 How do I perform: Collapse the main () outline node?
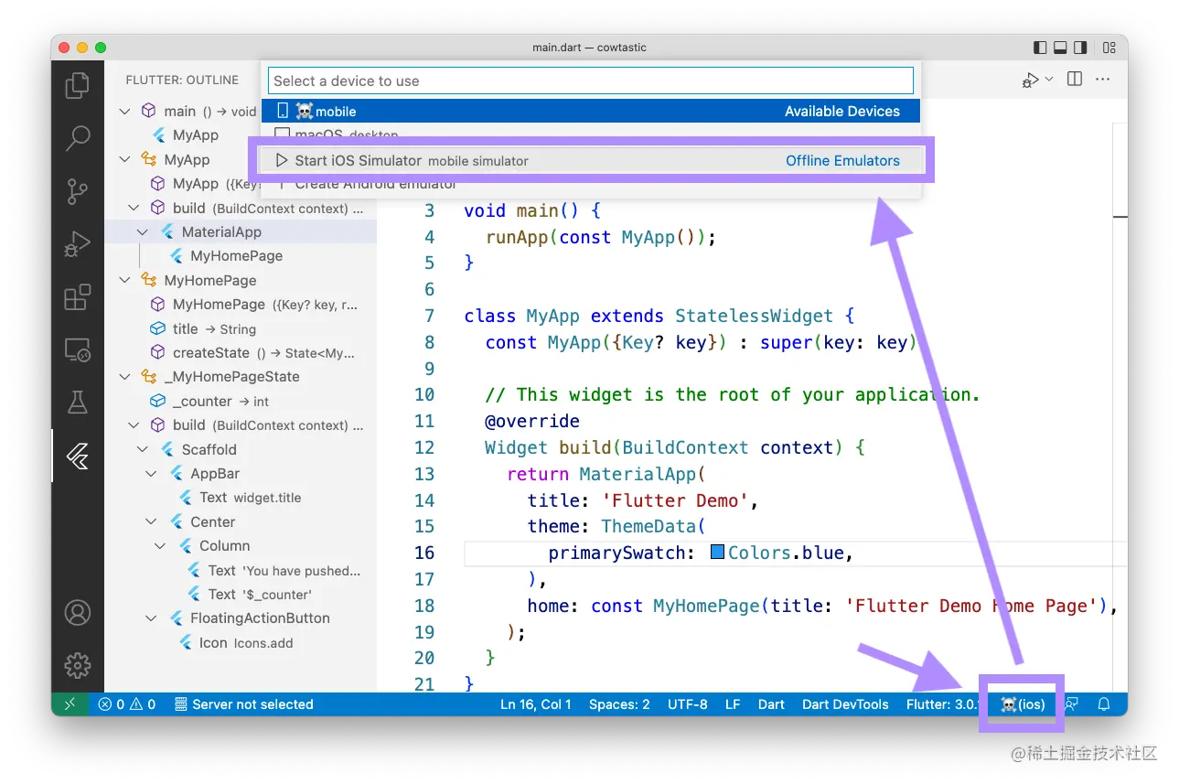(x=125, y=111)
